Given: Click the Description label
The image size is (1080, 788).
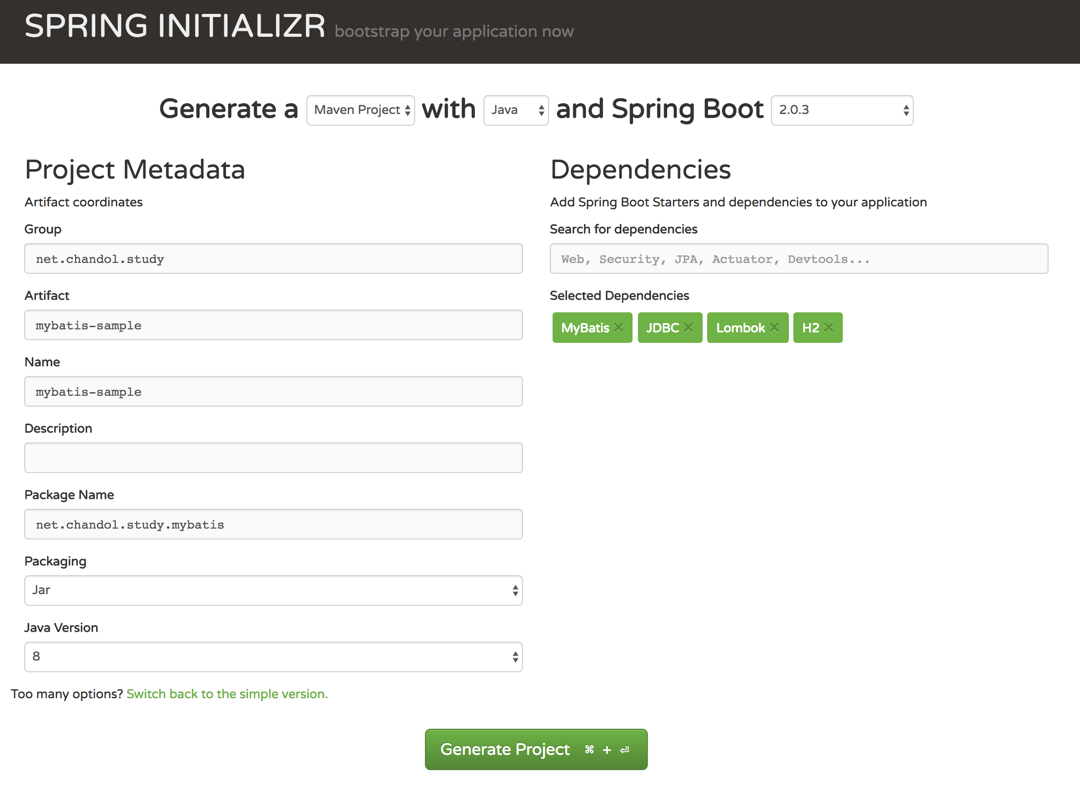Looking at the screenshot, I should [58, 429].
